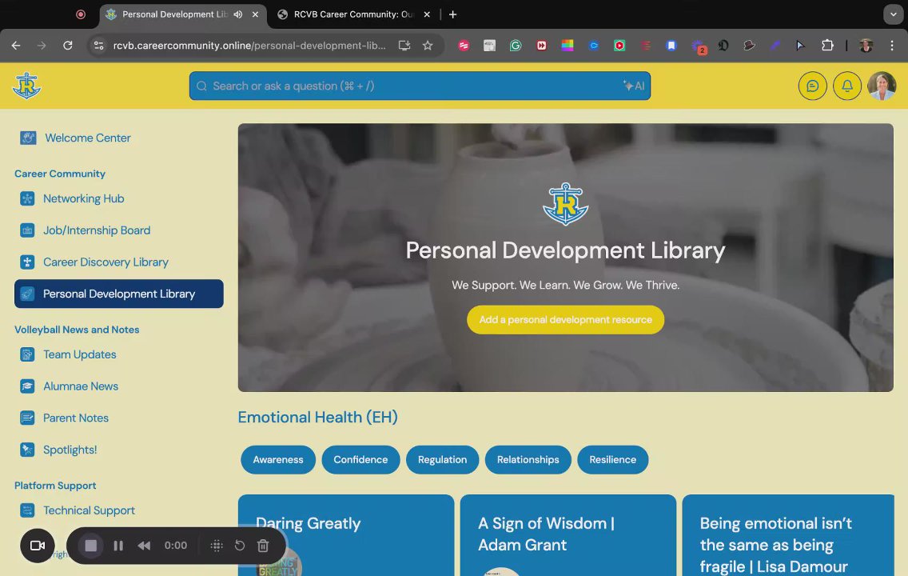Click the Team Updates sidebar icon
Screen dimensions: 908x576
click(x=27, y=354)
